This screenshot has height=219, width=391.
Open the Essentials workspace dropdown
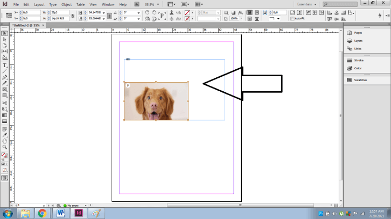click(x=307, y=4)
